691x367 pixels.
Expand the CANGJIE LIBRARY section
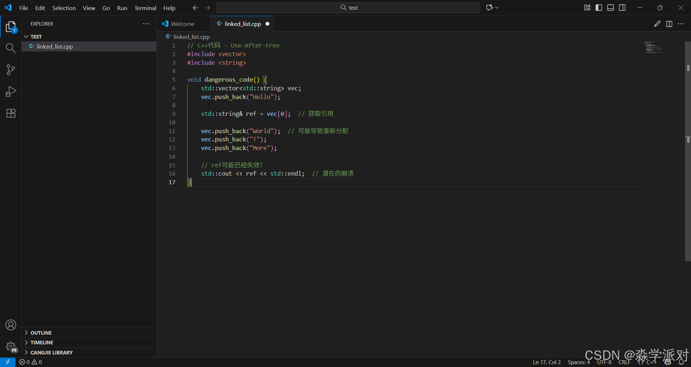tap(89, 353)
